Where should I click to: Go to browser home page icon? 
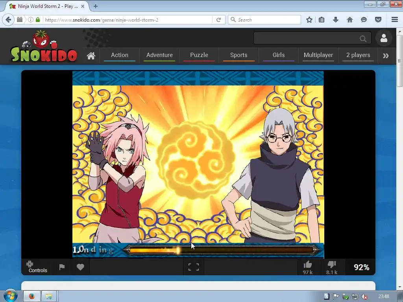350,20
